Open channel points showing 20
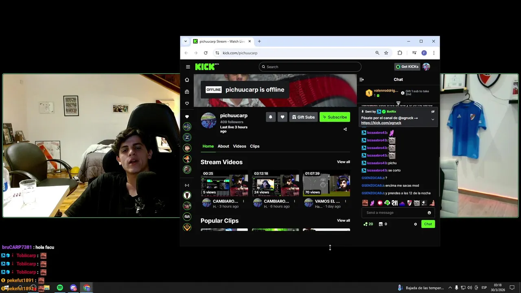The image size is (521, 293). point(368,224)
